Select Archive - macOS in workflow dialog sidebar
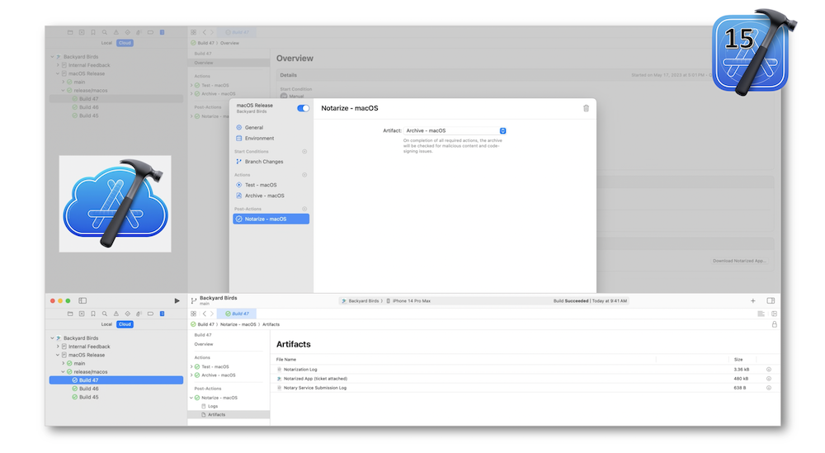This screenshot has height=453, width=825. click(264, 196)
